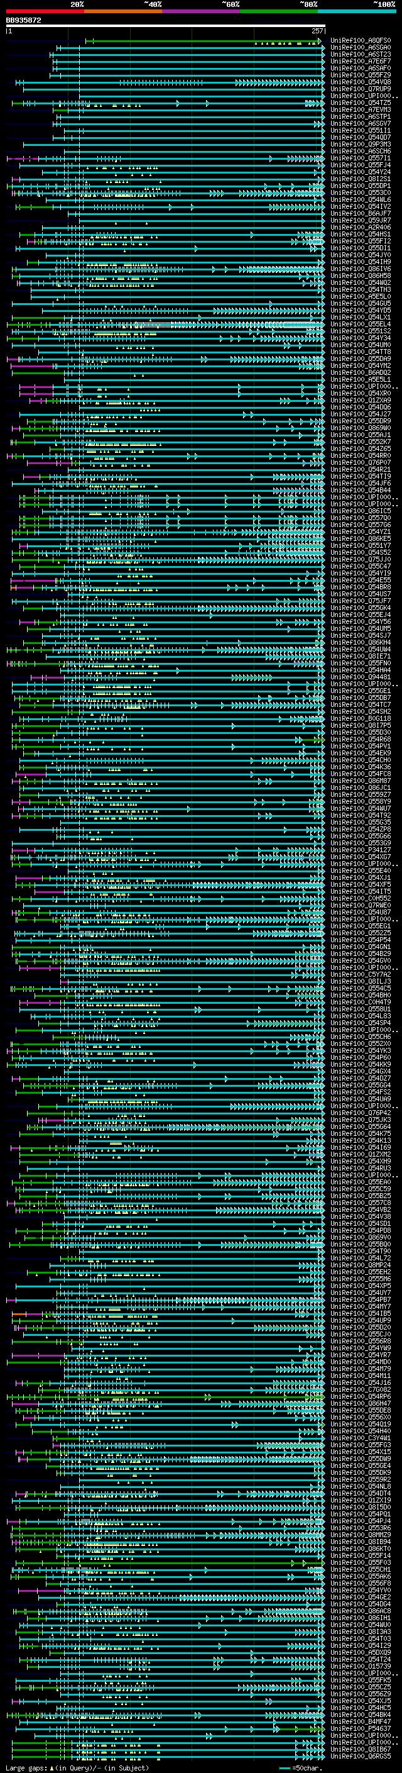402x1773 pixels.
Task: Open hit UniRef100_Q86M87
Action: [x=361, y=781]
